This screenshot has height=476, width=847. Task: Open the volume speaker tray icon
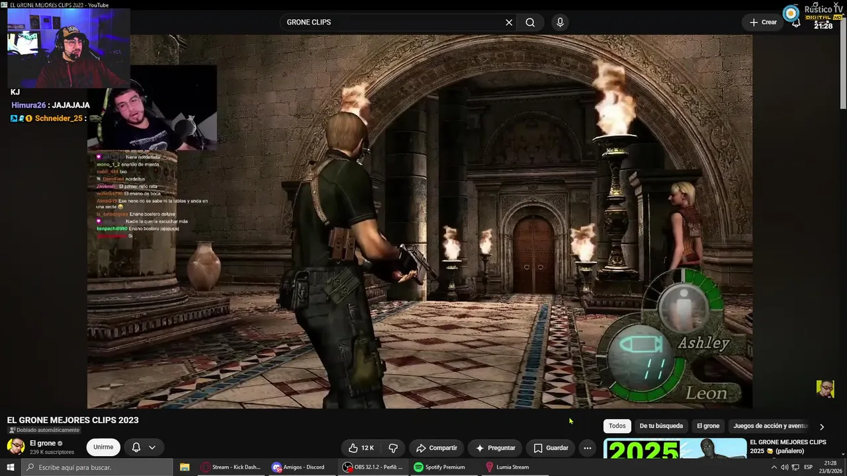(x=785, y=467)
